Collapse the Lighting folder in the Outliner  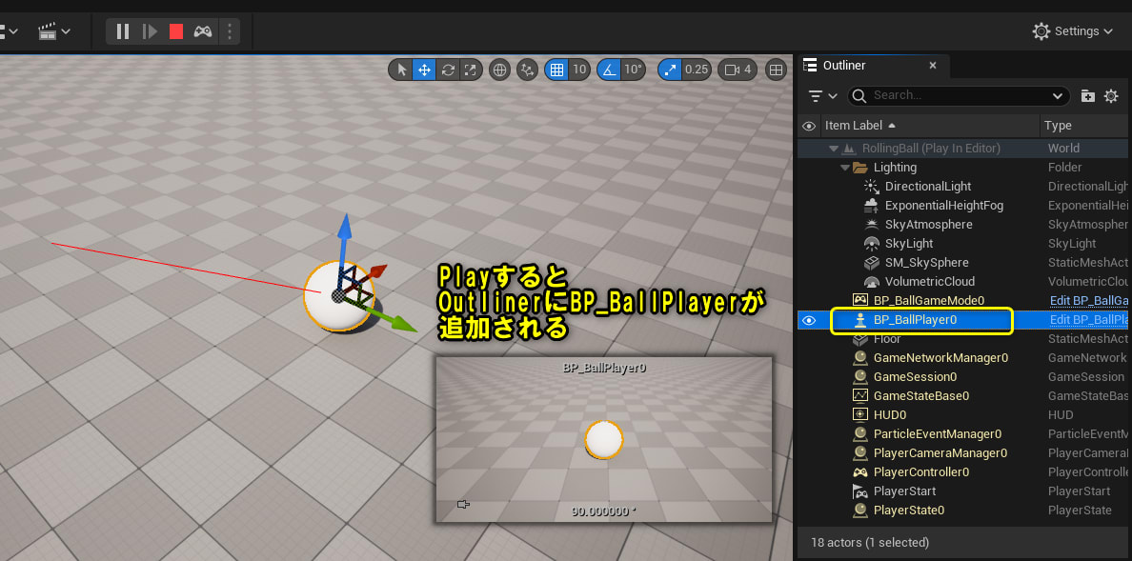point(845,167)
